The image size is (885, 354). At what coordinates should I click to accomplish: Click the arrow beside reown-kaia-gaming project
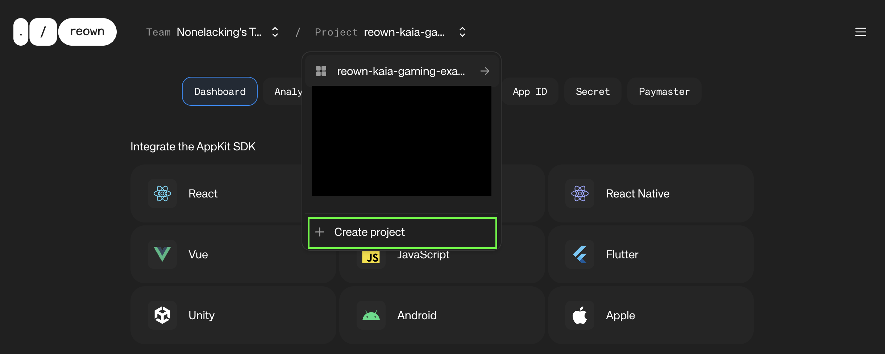tap(485, 71)
